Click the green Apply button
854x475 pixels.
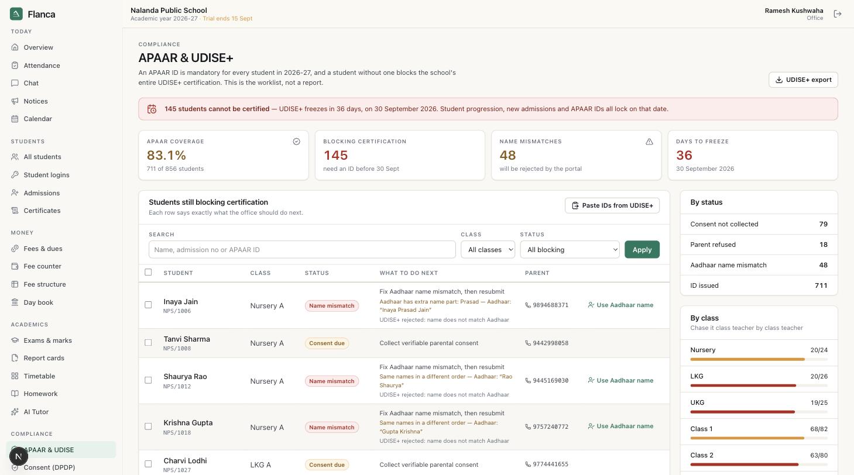[642, 250]
